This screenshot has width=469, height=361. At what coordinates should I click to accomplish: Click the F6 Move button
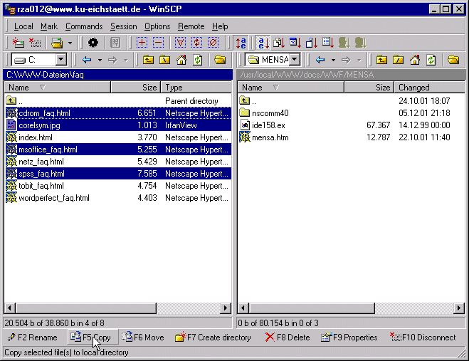(144, 338)
